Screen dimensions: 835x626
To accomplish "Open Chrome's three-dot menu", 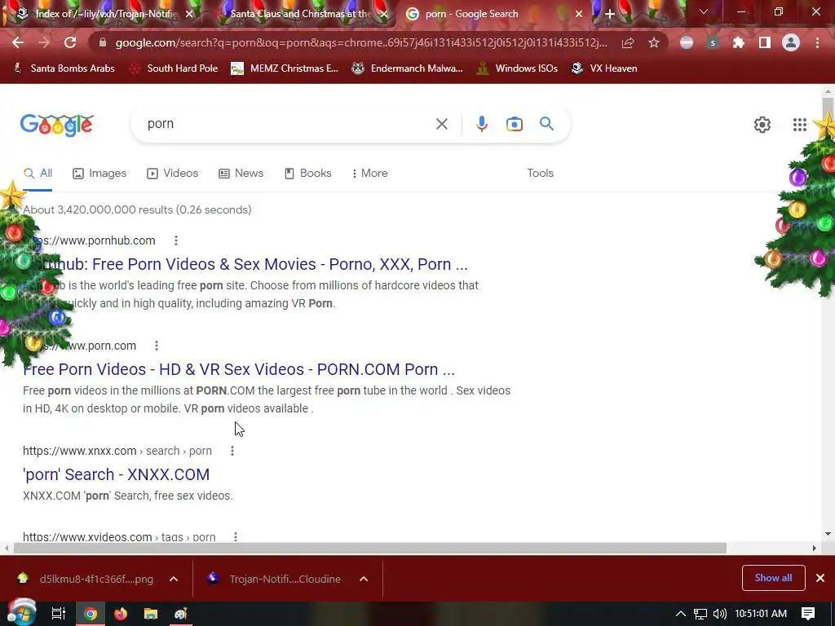I will click(x=817, y=42).
